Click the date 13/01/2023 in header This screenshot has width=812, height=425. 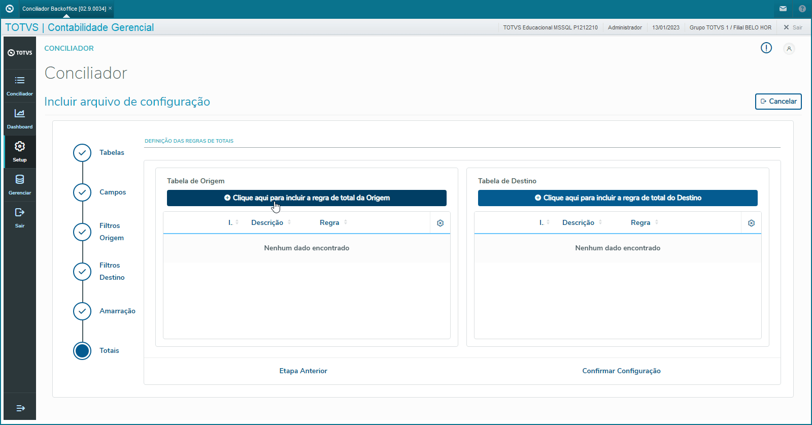[666, 27]
